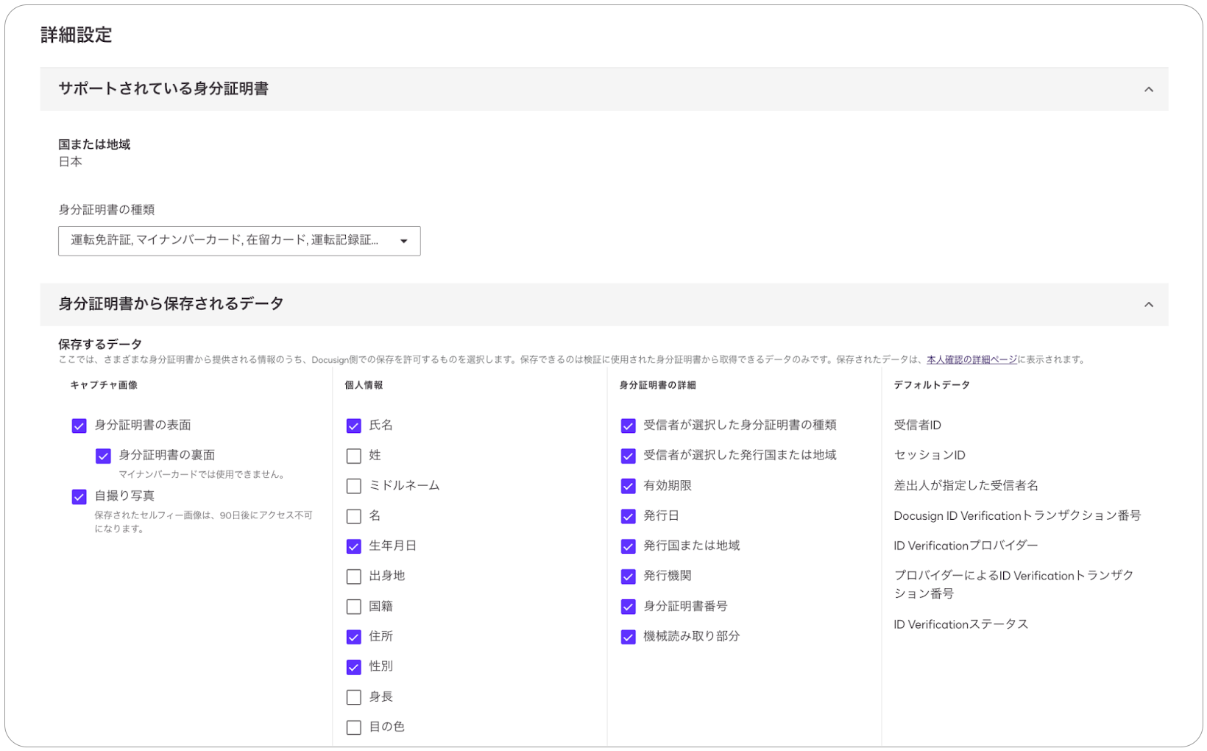Click the サポートされている身分証明書 section title
This screenshot has width=1207, height=751.
(163, 89)
